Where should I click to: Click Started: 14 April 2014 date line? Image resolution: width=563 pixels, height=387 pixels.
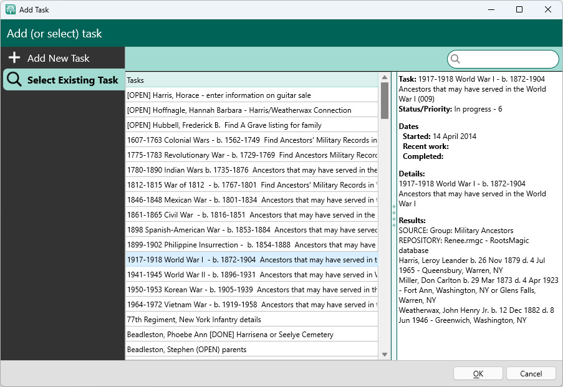pyautogui.click(x=440, y=136)
